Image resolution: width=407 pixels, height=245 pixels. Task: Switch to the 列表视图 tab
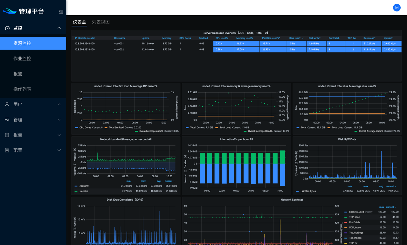coord(100,22)
